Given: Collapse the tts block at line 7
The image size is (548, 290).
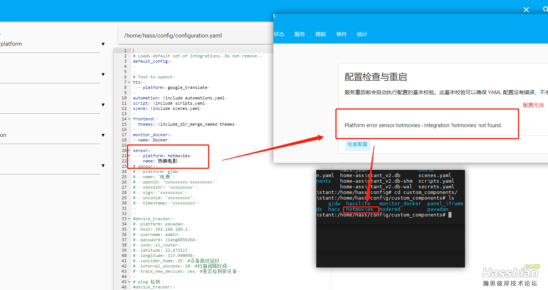Looking at the screenshot, I should [129, 82].
